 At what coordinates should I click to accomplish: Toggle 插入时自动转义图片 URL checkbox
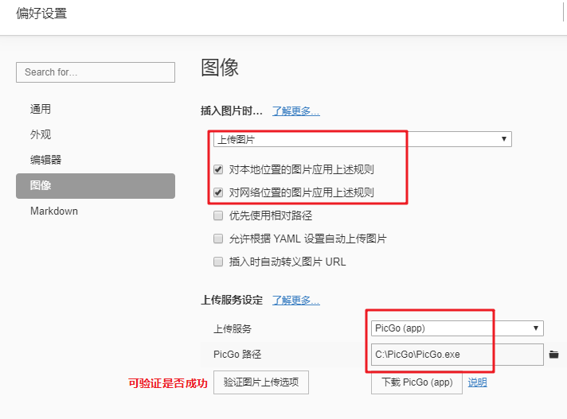218,262
